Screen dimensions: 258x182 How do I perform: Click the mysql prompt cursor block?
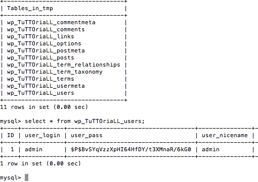click(x=26, y=177)
